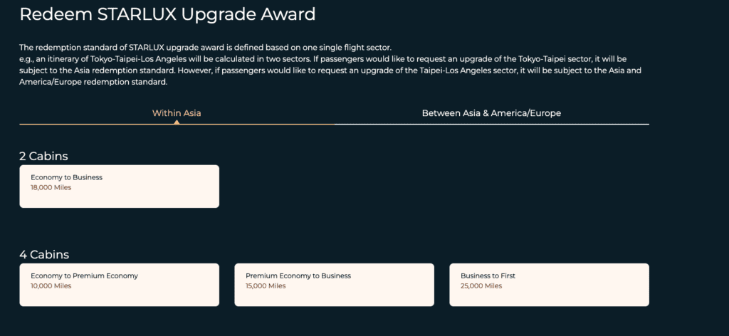The height and width of the screenshot is (336, 729).
Task: Click the sentence beginning 'The redemption standard'
Action: point(205,47)
